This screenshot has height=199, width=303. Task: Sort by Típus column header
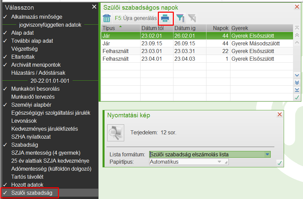[x=121, y=28]
